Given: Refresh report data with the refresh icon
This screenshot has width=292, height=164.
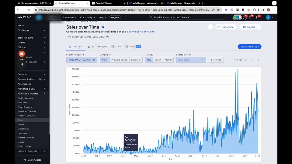Looking at the screenshot, I should click(x=245, y=60).
